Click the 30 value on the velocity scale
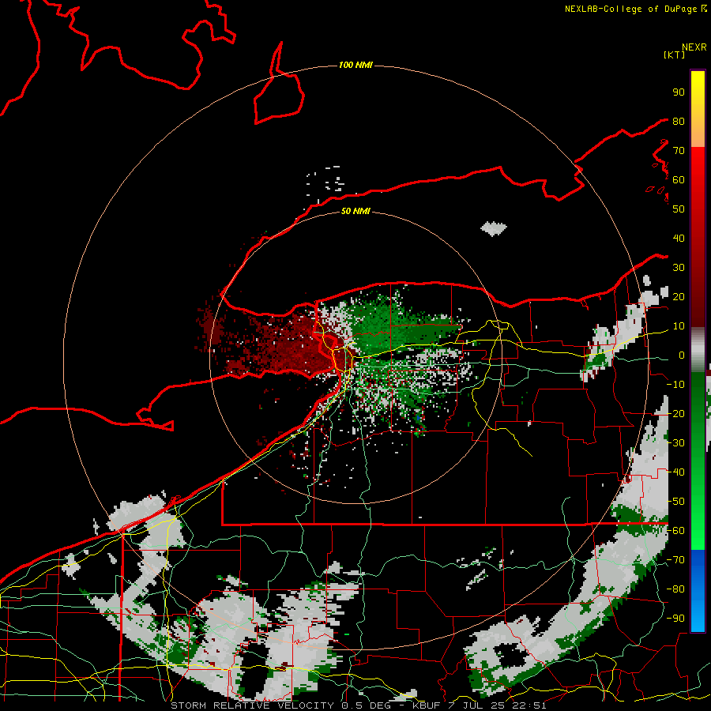 [679, 268]
